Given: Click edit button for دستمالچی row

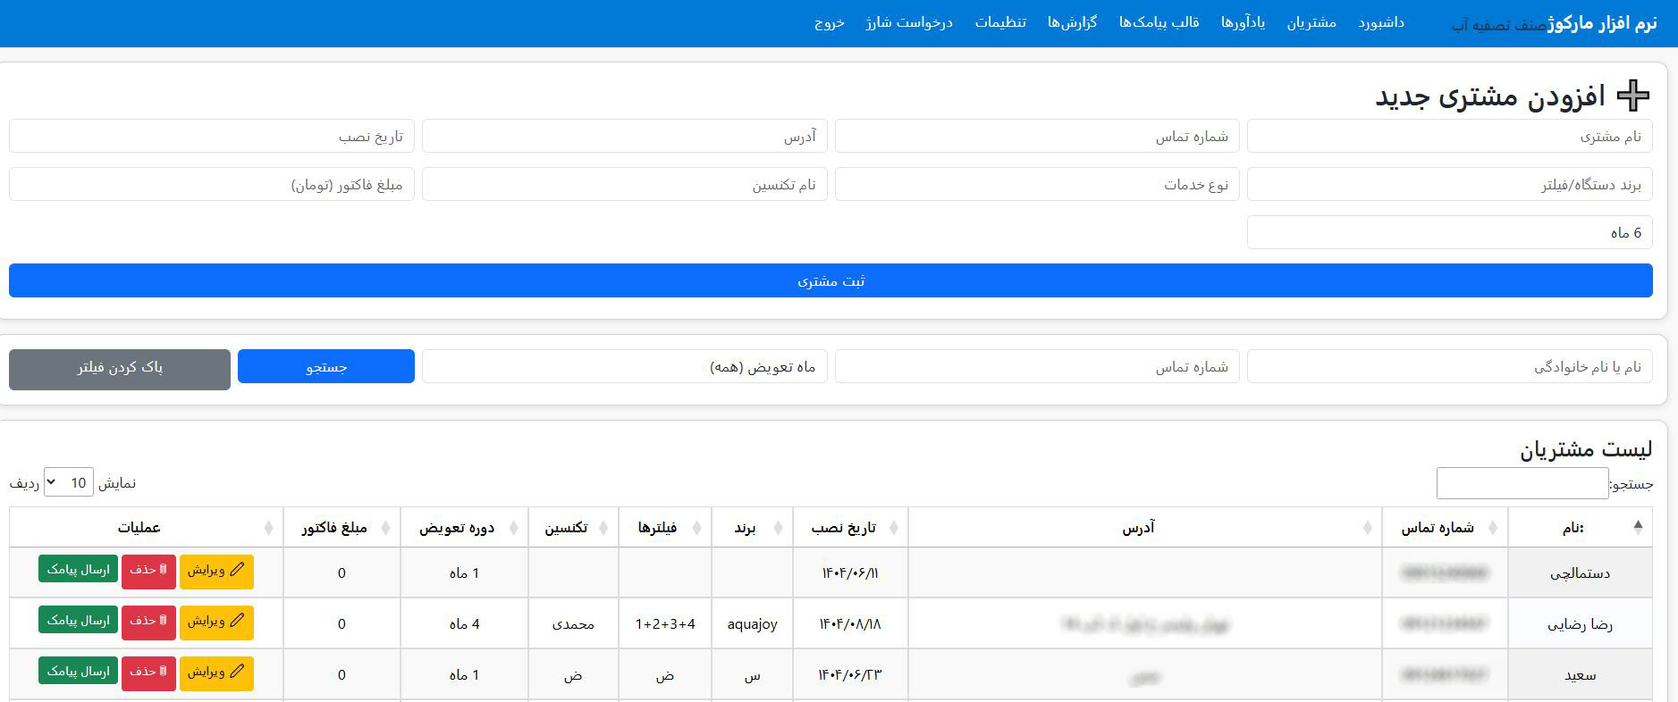Looking at the screenshot, I should (x=216, y=572).
